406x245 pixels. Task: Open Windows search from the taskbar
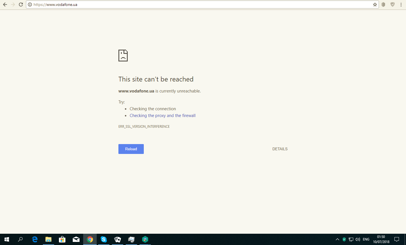(20, 239)
